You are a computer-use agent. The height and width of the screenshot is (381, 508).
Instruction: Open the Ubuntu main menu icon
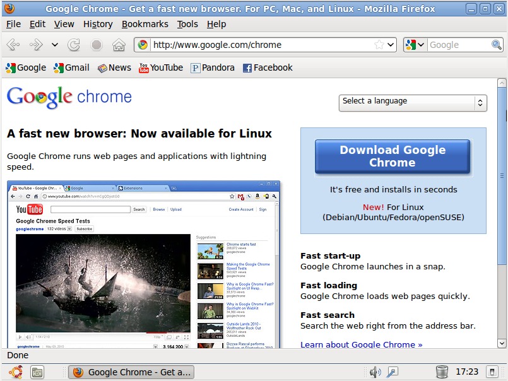[x=16, y=372]
